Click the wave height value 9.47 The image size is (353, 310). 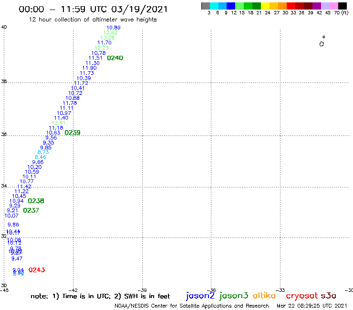17,258
